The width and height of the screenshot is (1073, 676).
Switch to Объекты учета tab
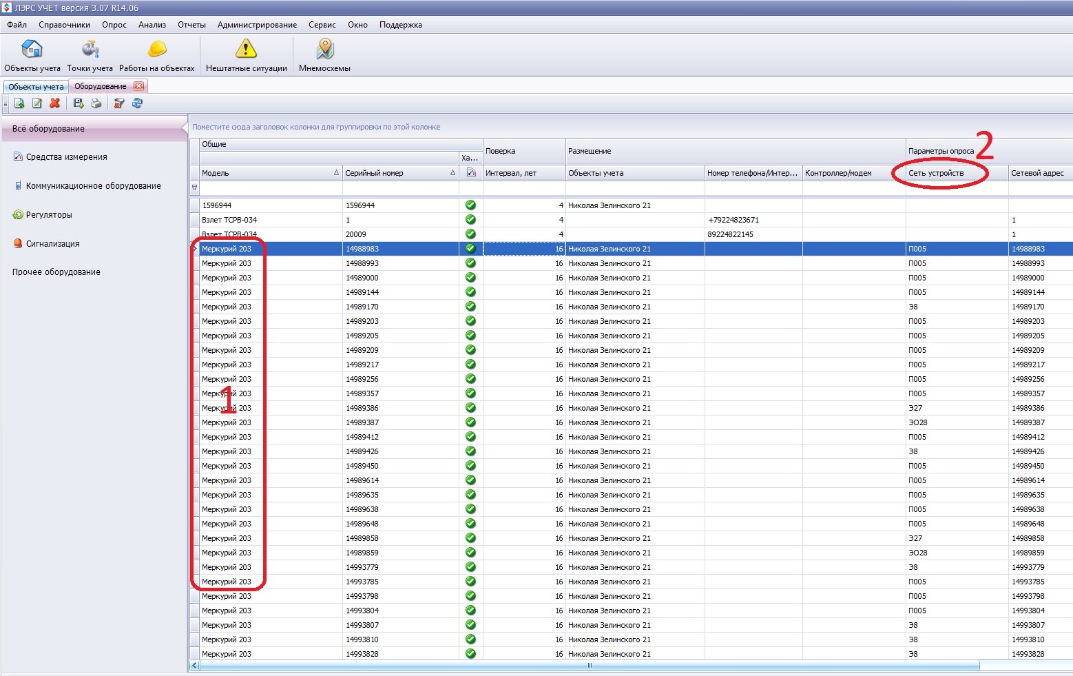pyautogui.click(x=36, y=87)
